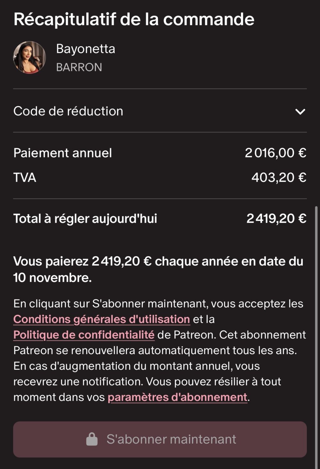Click the 10 novembre renewal date notice

point(52,278)
